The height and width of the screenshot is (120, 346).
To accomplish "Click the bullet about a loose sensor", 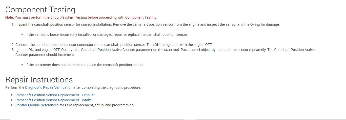I will point(106,35).
